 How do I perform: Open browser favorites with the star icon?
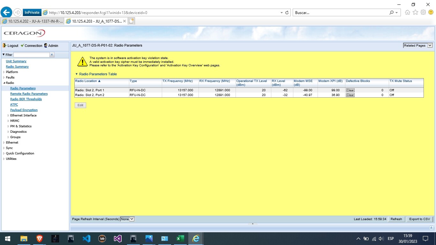click(x=415, y=12)
